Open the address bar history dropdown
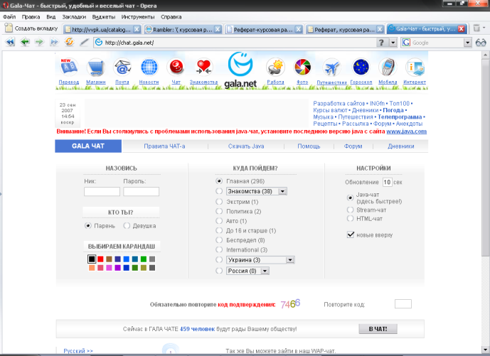This screenshot has width=490, height=356. (x=393, y=43)
